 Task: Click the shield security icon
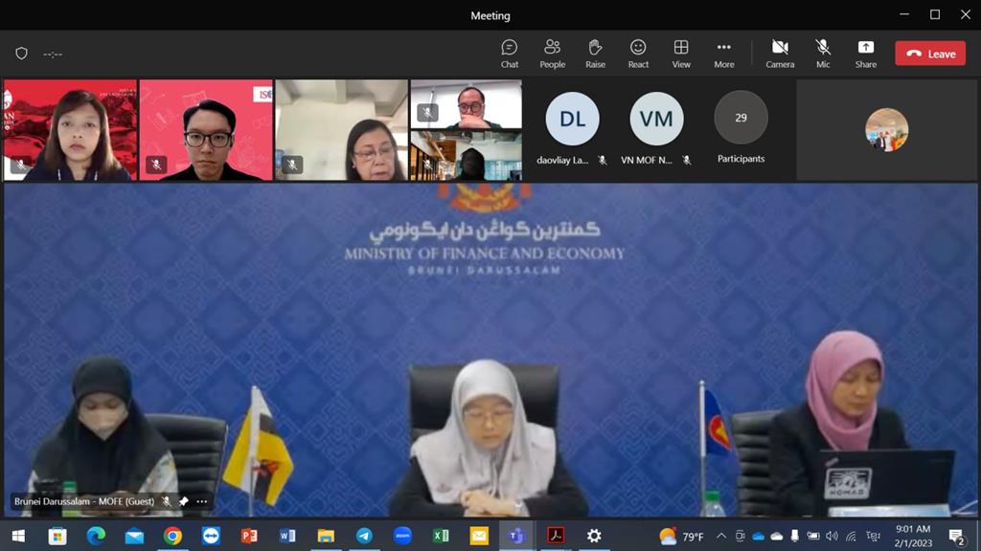coord(21,54)
